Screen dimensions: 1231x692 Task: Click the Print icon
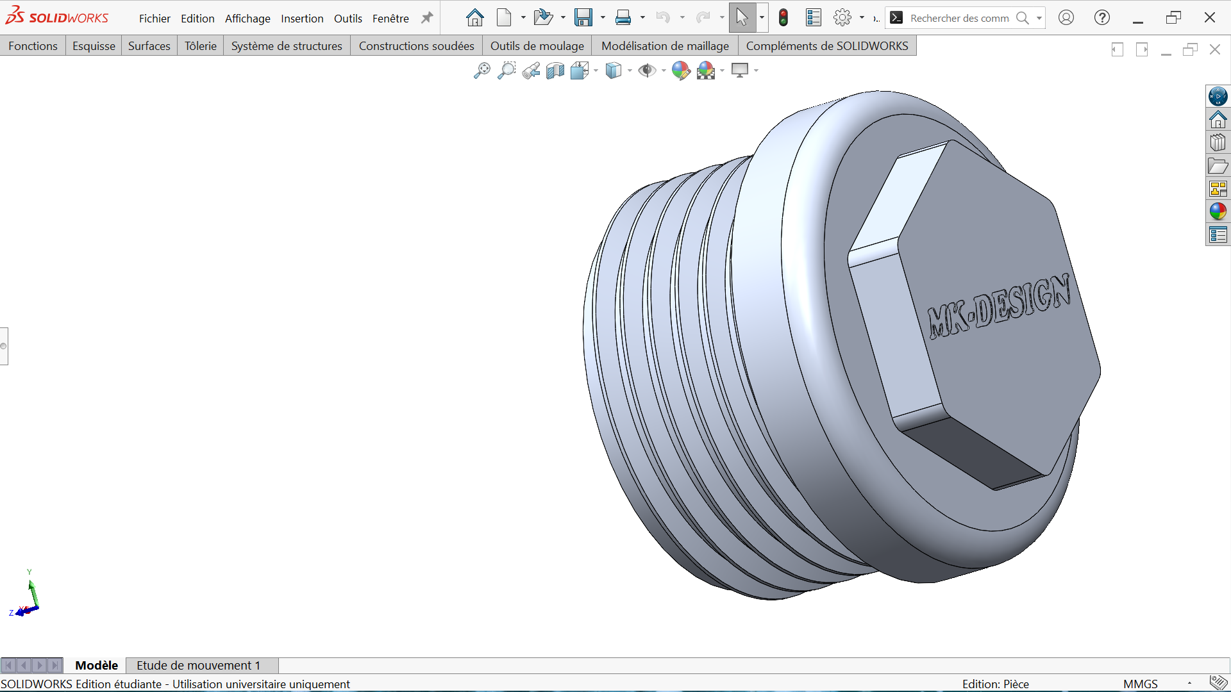click(x=623, y=18)
